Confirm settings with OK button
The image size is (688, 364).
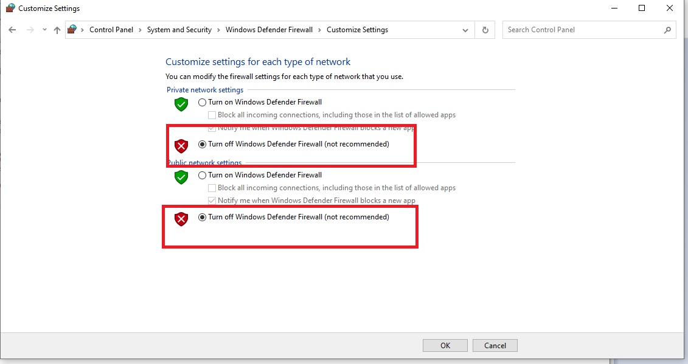point(445,346)
